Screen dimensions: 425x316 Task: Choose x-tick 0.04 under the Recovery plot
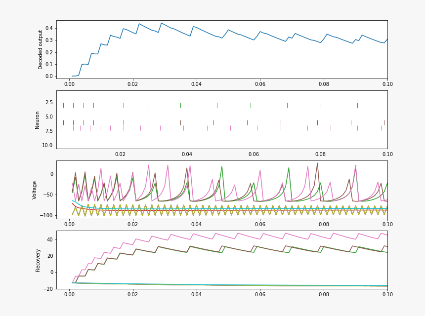197,295
